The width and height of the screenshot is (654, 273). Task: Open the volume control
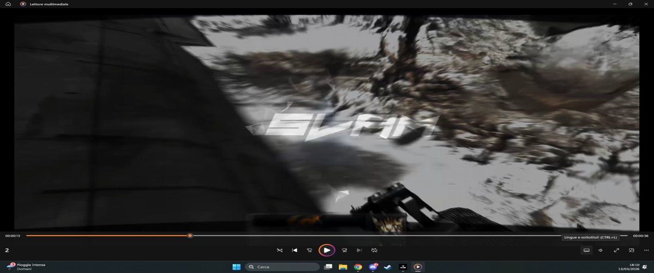pyautogui.click(x=601, y=250)
